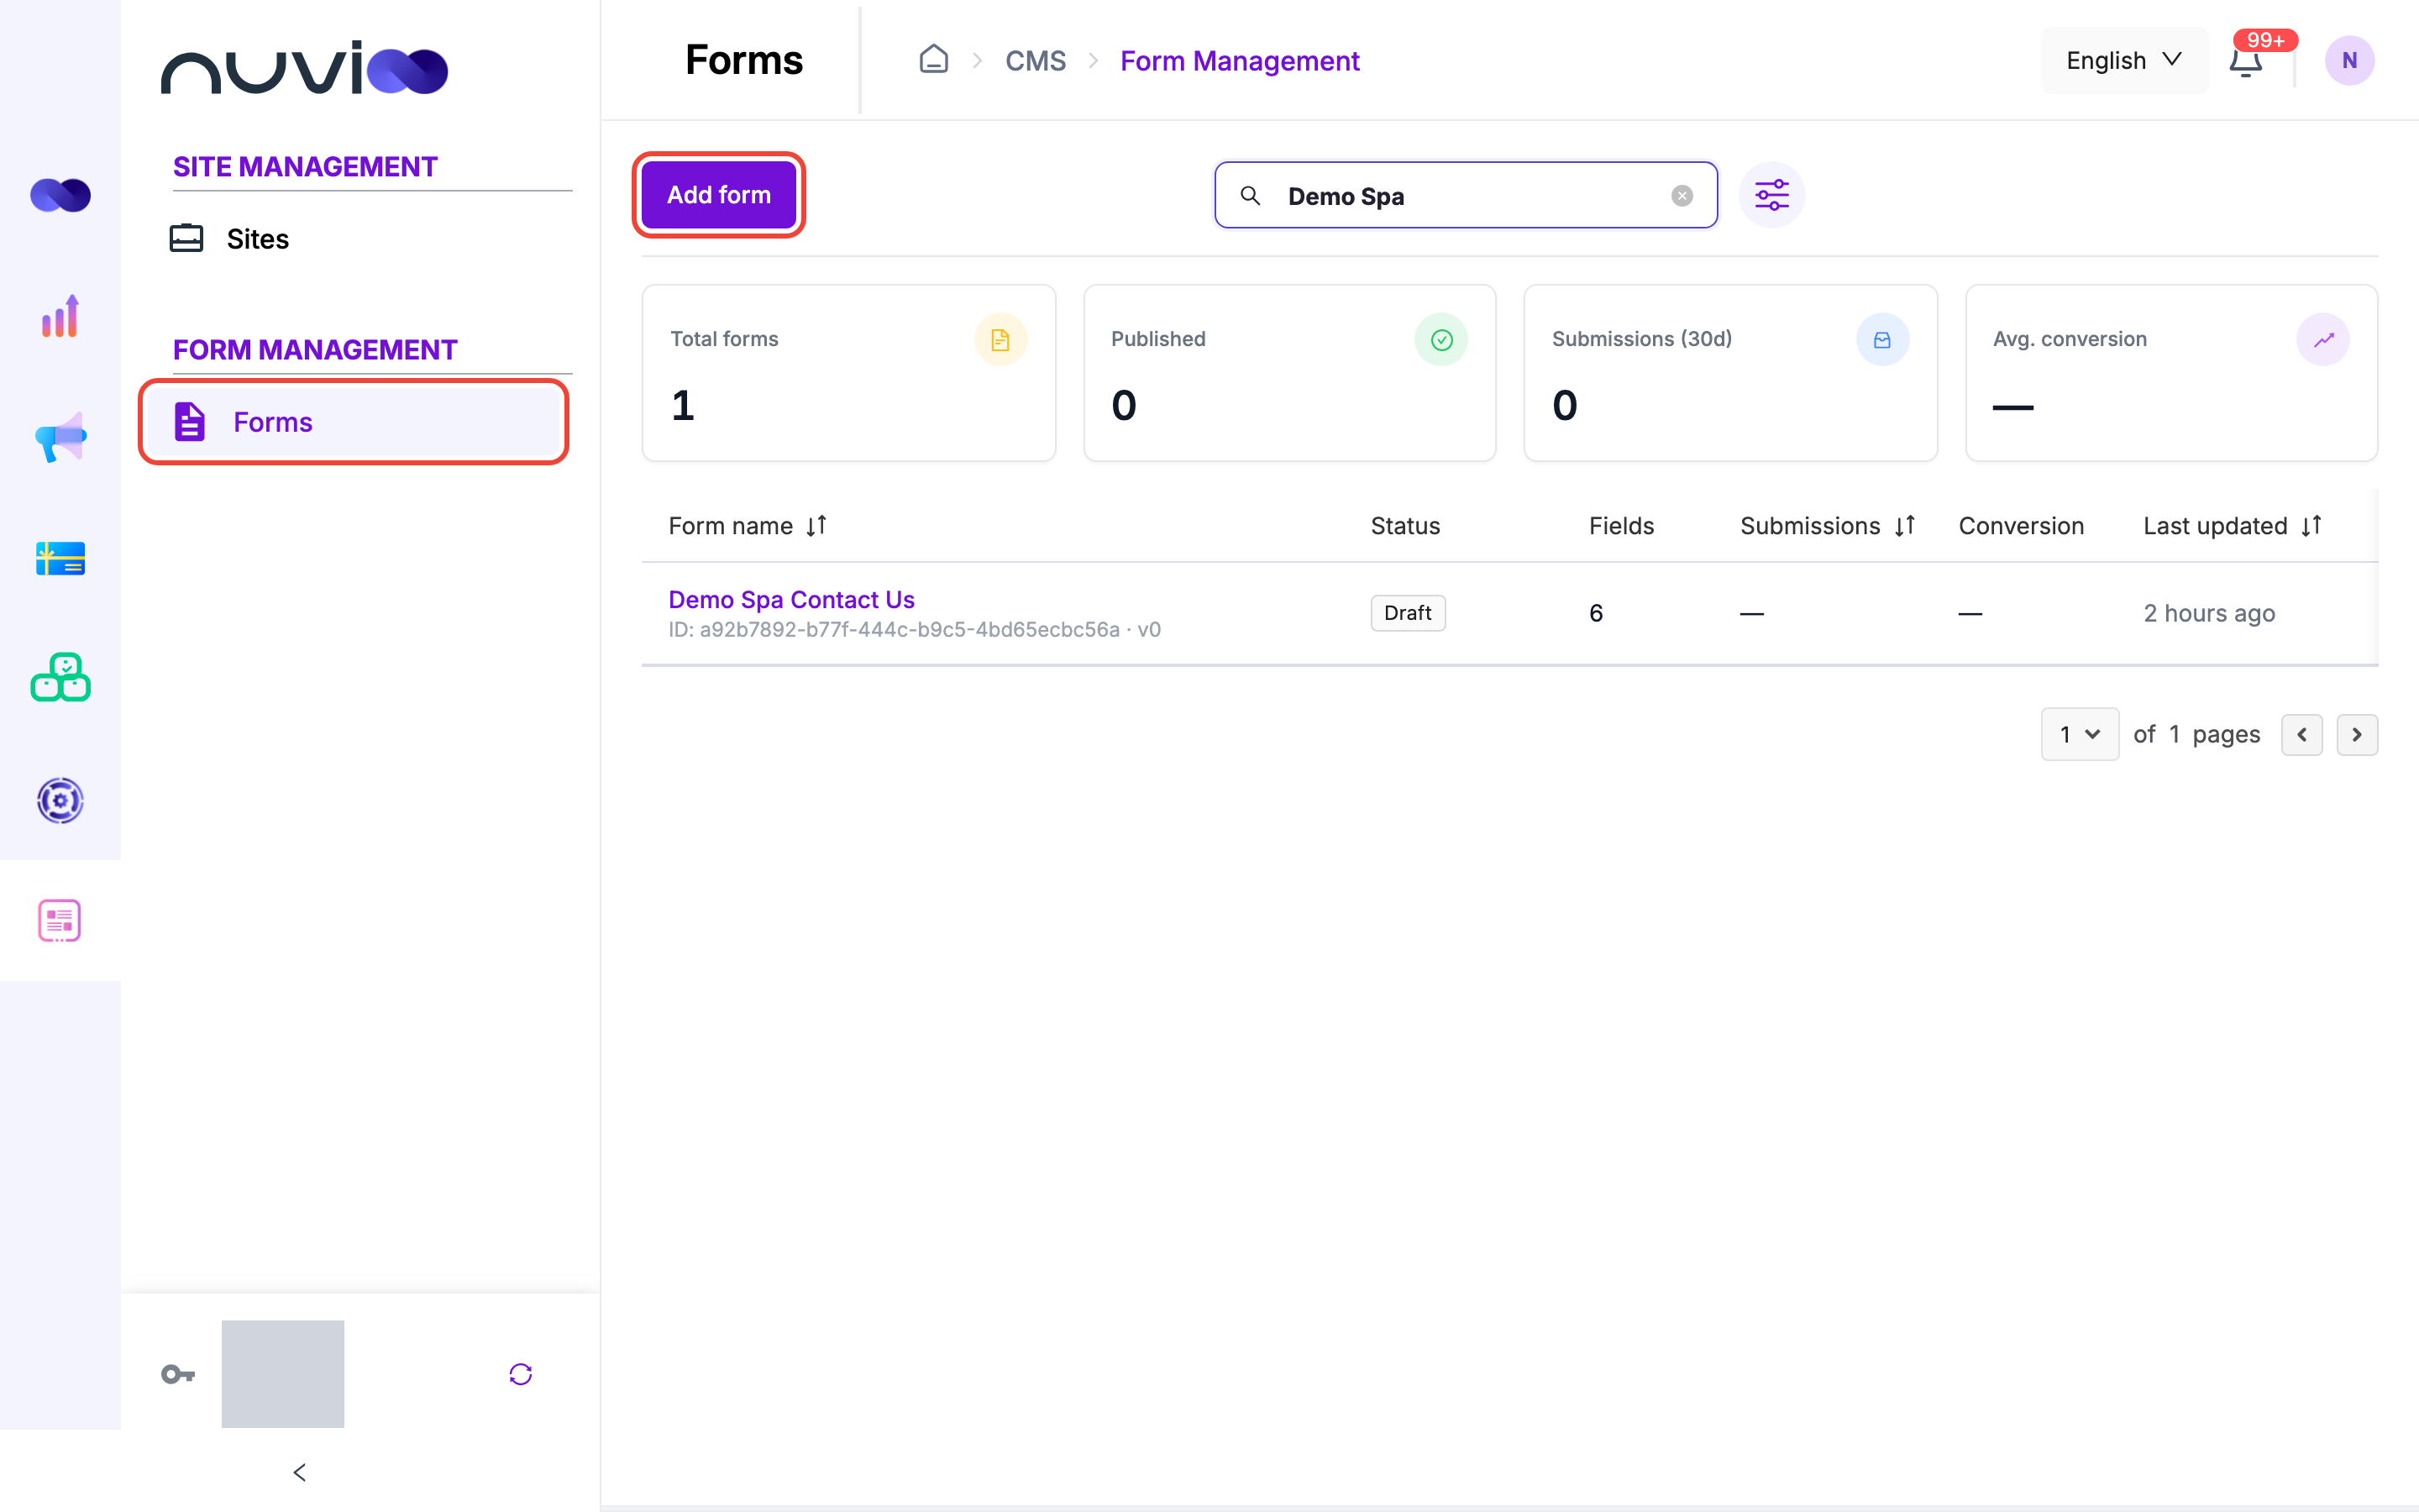The width and height of the screenshot is (2419, 1512).
Task: Click the Total forms document icon
Action: click(1000, 340)
